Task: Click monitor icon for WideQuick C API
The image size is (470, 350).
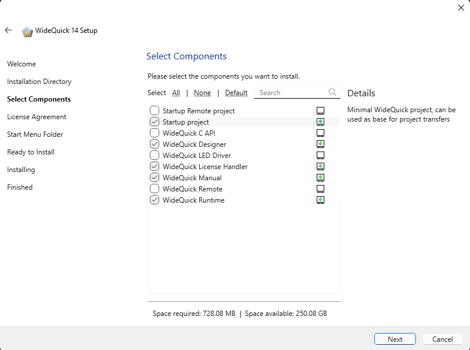Action: [x=320, y=133]
